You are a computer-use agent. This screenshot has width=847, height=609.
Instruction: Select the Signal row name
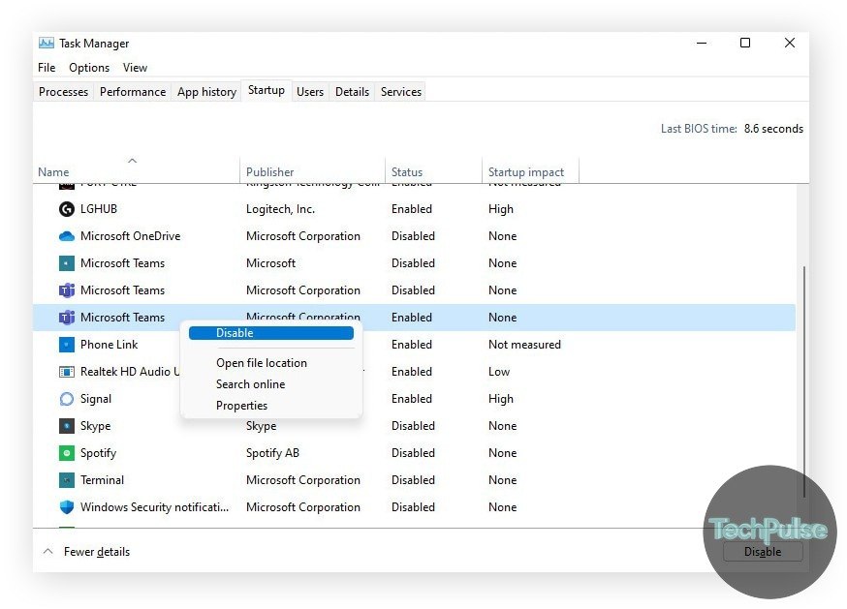tap(96, 399)
